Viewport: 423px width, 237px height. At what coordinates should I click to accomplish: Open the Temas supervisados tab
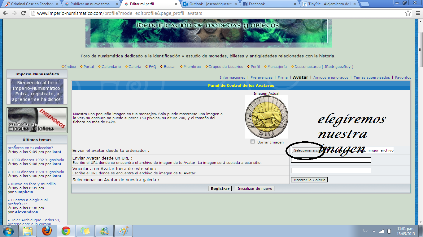tap(372, 77)
